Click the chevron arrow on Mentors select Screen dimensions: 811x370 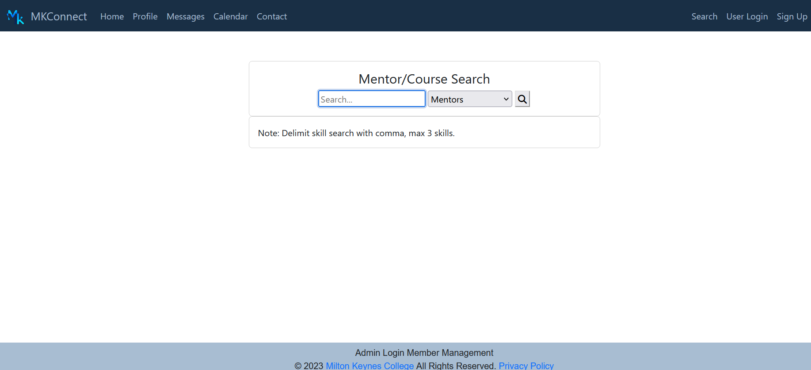coord(506,99)
